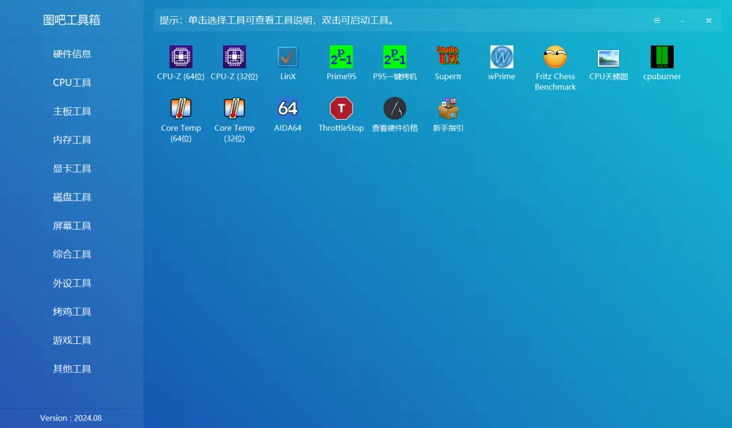Switch to 硬件信息 category
Screen dimensions: 732x428
click(x=72, y=53)
